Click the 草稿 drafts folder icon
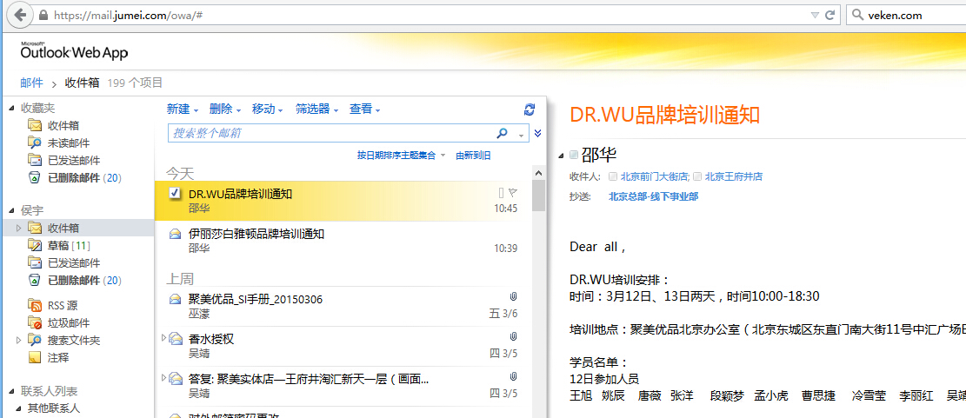966x418 pixels. [x=35, y=245]
